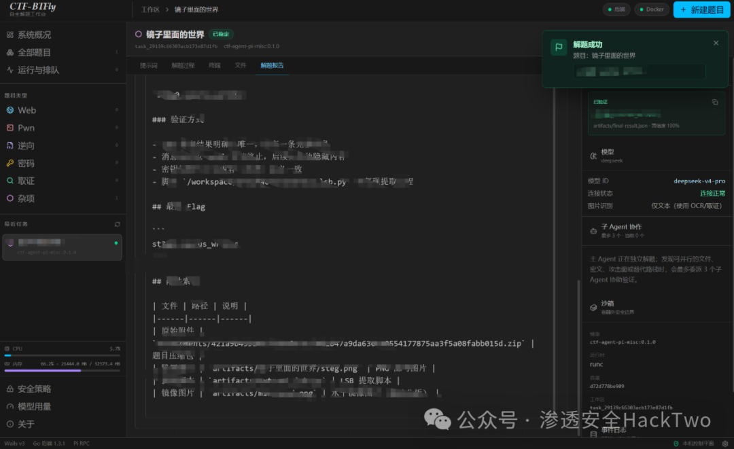Click the flag icon in success toast
Viewport: 734px width, 449px height.
559,47
